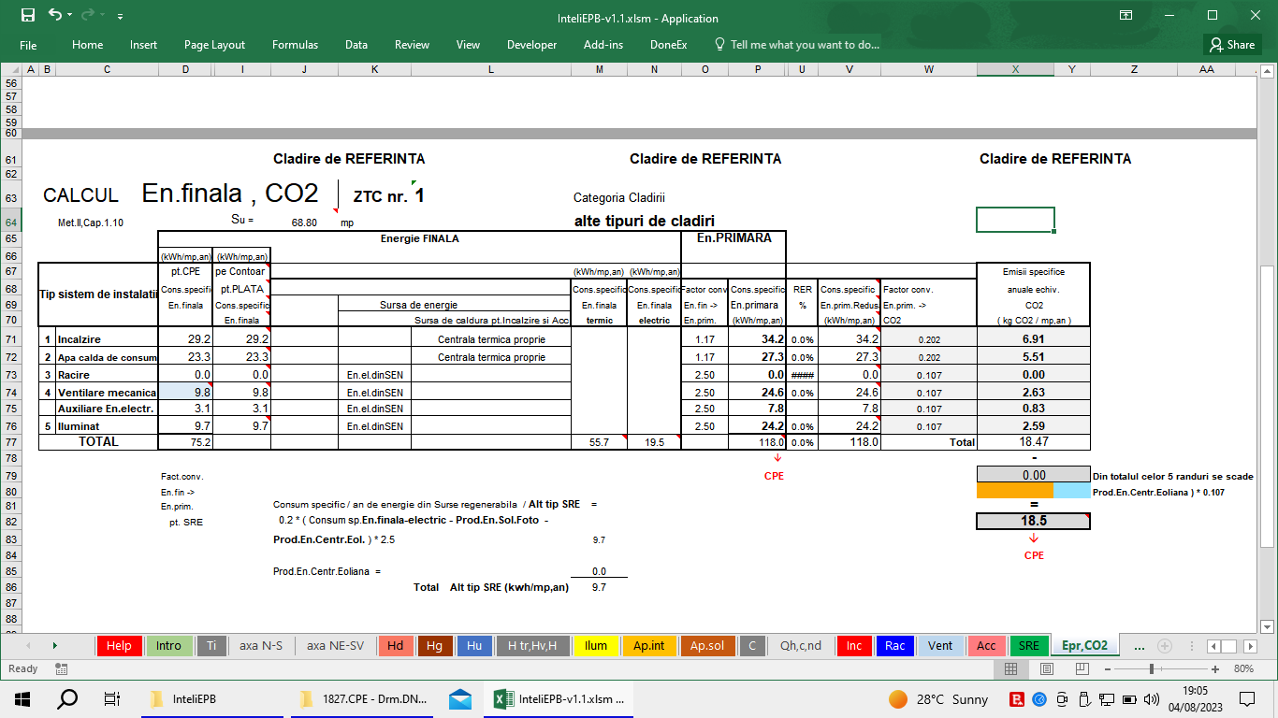Open the Ribbon Display Options dropdown
This screenshot has height=718, width=1278.
pyautogui.click(x=1126, y=16)
